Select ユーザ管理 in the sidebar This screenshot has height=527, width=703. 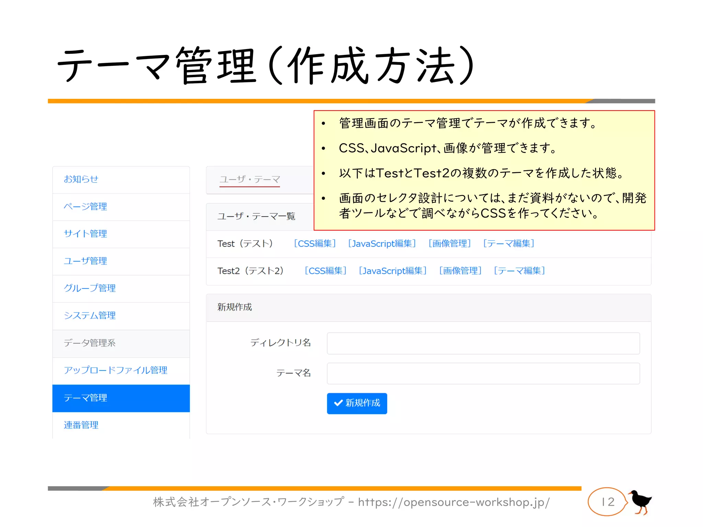point(121,261)
